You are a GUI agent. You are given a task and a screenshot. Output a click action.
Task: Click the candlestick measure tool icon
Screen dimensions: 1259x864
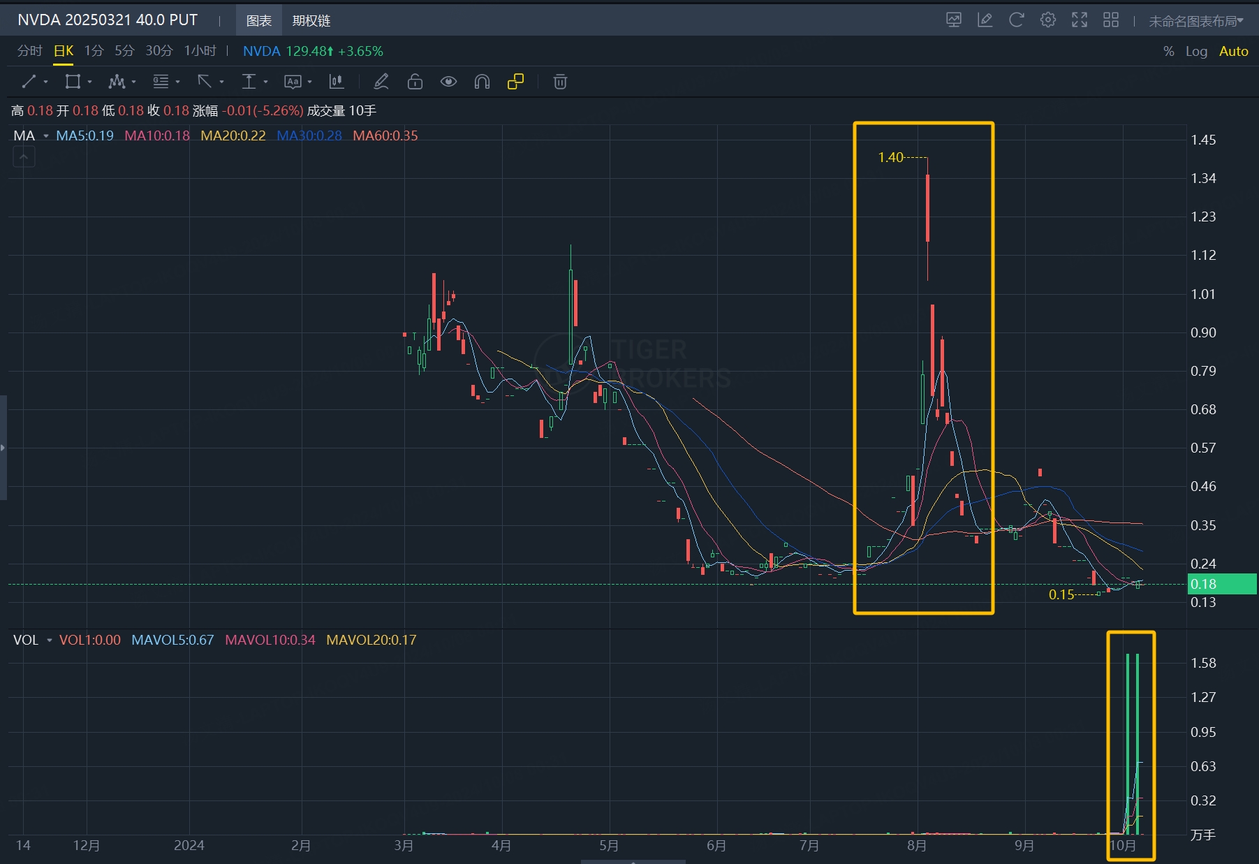point(336,82)
